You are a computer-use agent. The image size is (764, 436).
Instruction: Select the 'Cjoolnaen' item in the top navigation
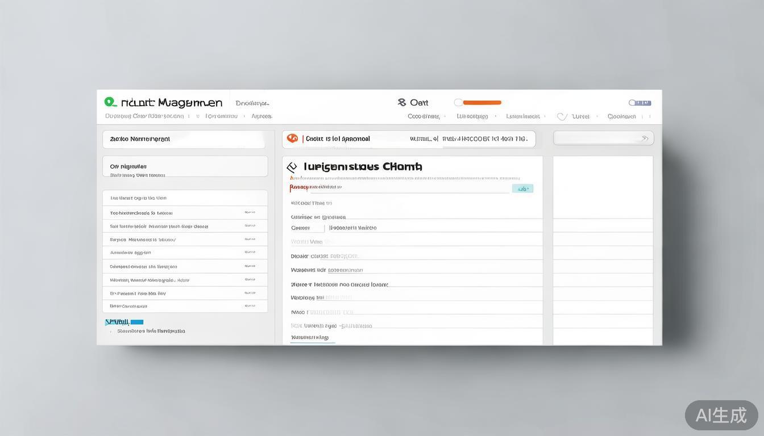pos(621,116)
